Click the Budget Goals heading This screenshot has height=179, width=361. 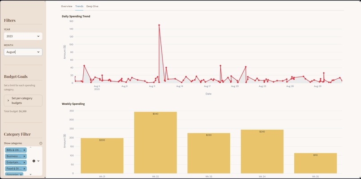point(16,77)
